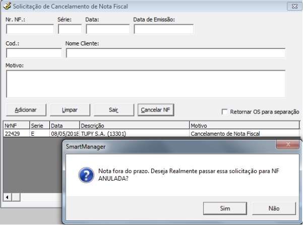Click the Cancelar NF button
The image size is (303, 225).
tap(156, 110)
